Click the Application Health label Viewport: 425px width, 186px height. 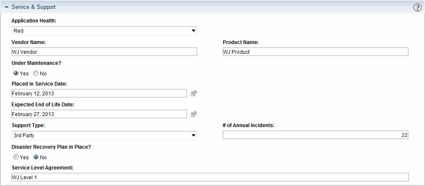point(34,21)
